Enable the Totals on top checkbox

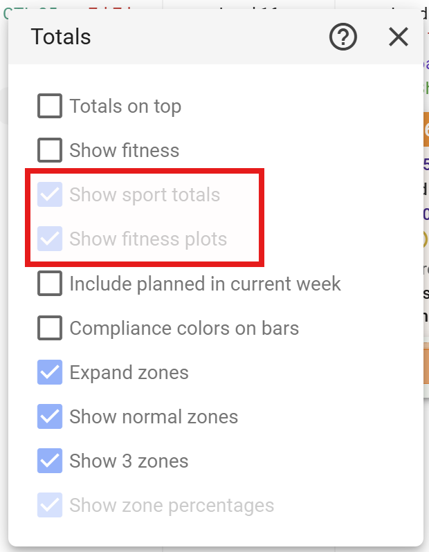tap(50, 107)
